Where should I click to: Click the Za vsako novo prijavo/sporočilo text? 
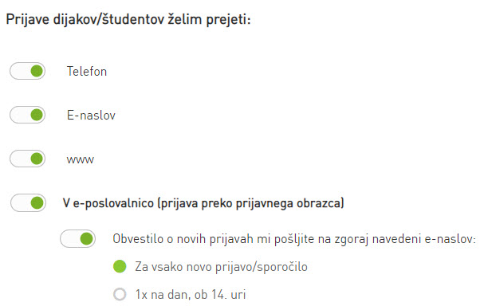pyautogui.click(x=222, y=267)
